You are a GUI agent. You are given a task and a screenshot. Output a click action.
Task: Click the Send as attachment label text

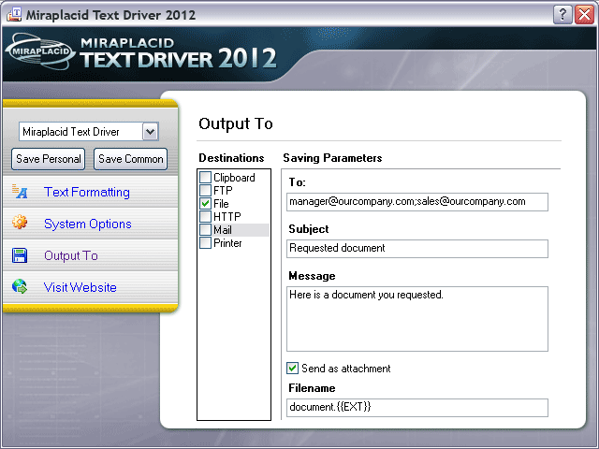point(346,369)
